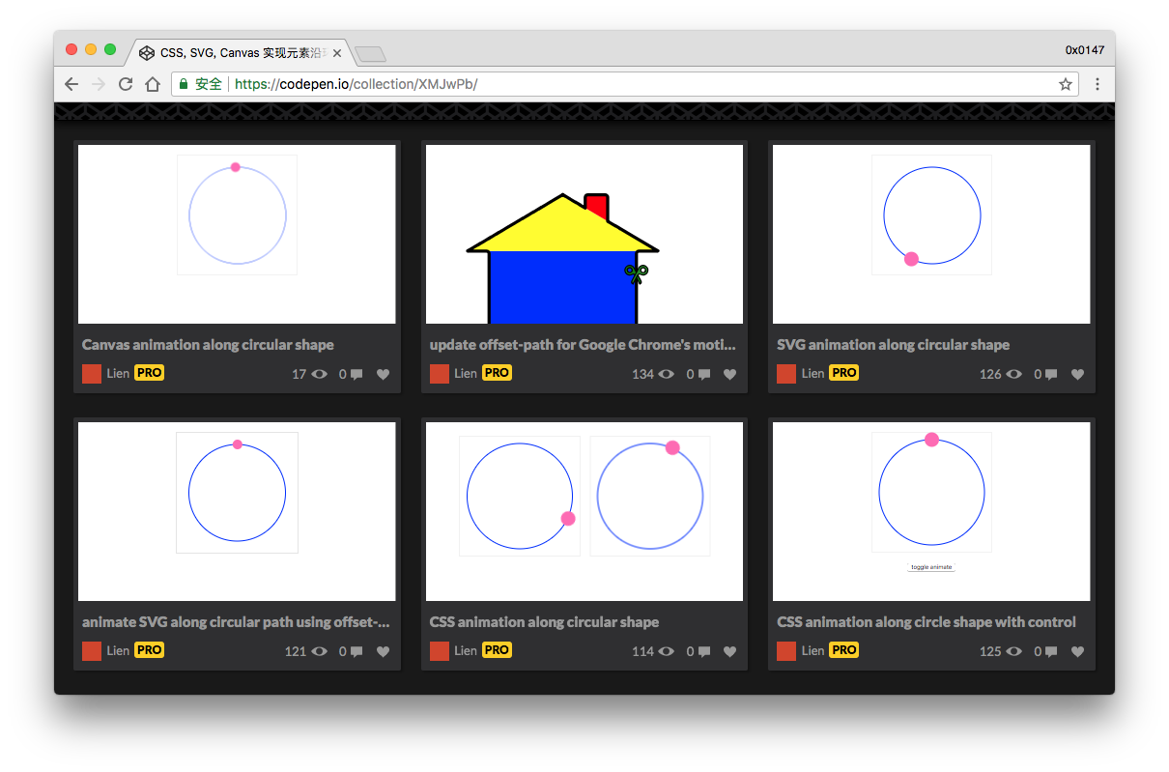Like the CSS animation along circular shape pen
Image resolution: width=1169 pixels, height=772 pixels.
[730, 652]
